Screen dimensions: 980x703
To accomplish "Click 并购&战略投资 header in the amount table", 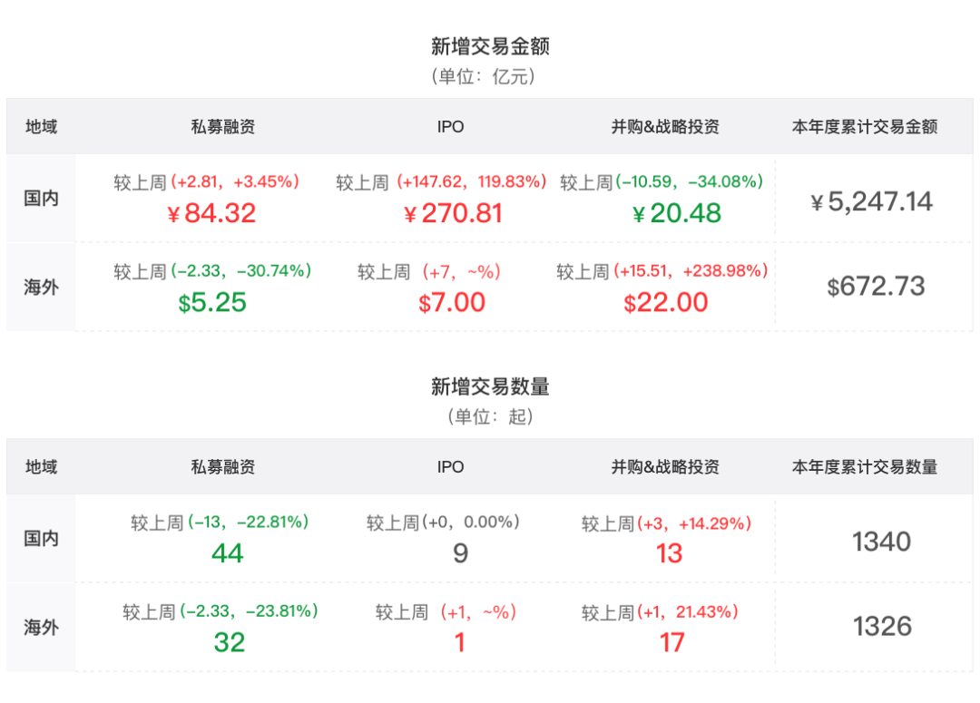I will 665,127.
